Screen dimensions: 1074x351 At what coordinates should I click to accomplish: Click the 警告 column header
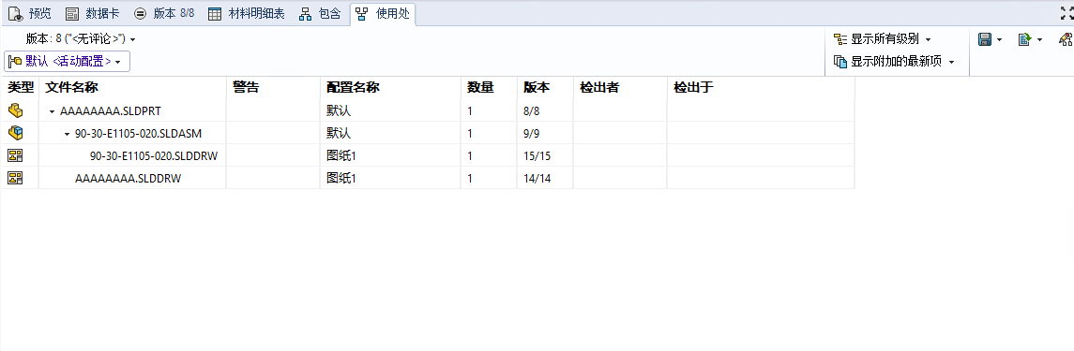273,87
